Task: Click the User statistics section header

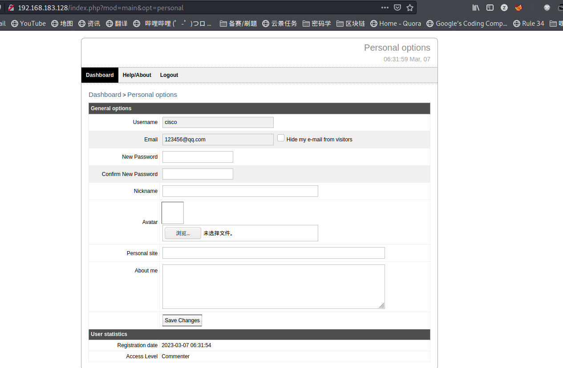Action: (259, 334)
